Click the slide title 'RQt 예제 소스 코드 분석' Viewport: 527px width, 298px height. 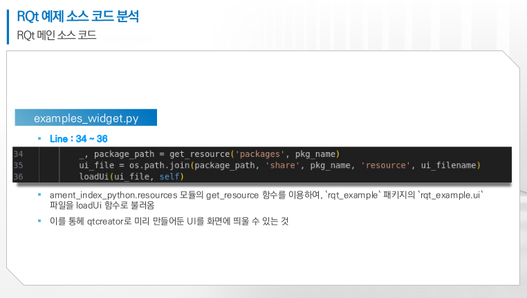(77, 16)
